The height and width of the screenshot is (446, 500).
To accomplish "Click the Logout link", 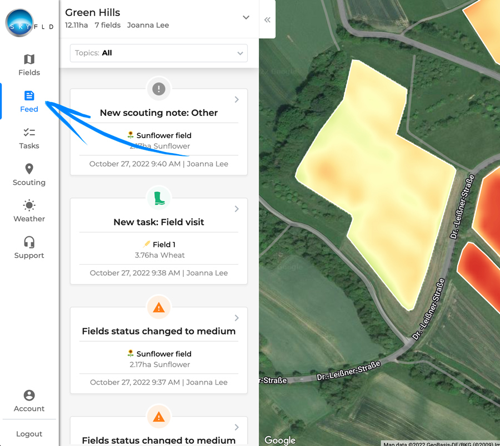I will [x=29, y=434].
